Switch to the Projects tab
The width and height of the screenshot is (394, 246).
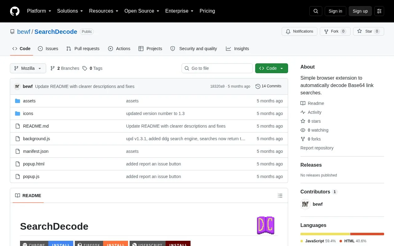click(150, 49)
